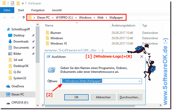Open Q-Dir folder in navigation pane
Image resolution: width=172 pixels, height=110 pixels.
[x=17, y=72]
